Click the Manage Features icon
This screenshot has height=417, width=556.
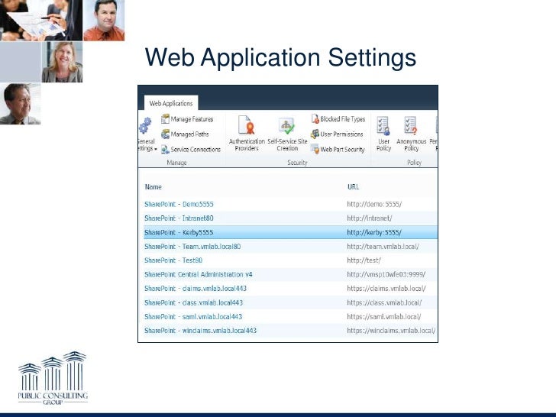[x=165, y=119]
